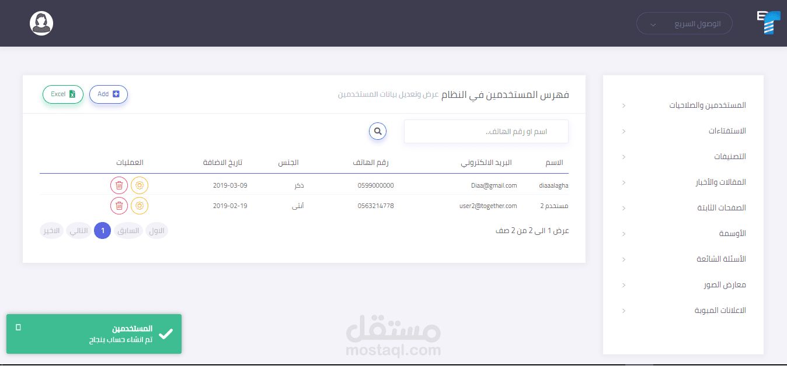The image size is (787, 366).
Task: Open the user avatar profile icon
Action: click(41, 23)
